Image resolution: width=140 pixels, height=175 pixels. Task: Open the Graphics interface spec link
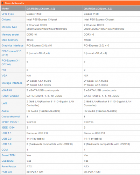(x=12, y=45)
